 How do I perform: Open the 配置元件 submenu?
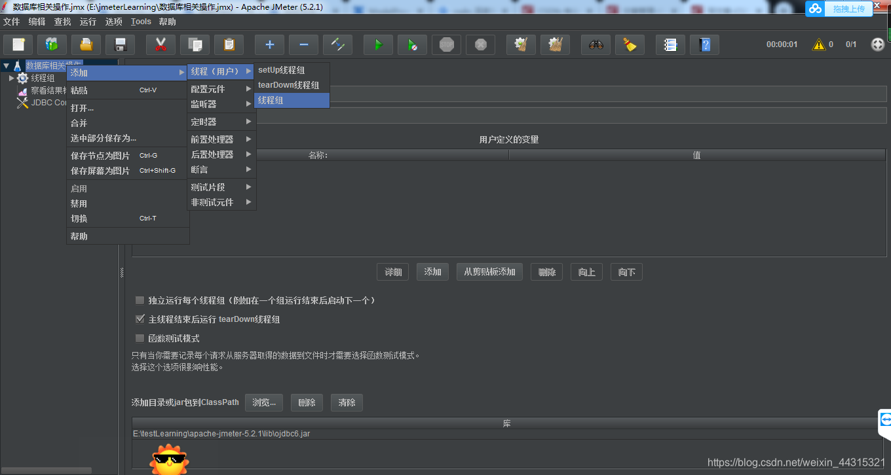pos(221,89)
